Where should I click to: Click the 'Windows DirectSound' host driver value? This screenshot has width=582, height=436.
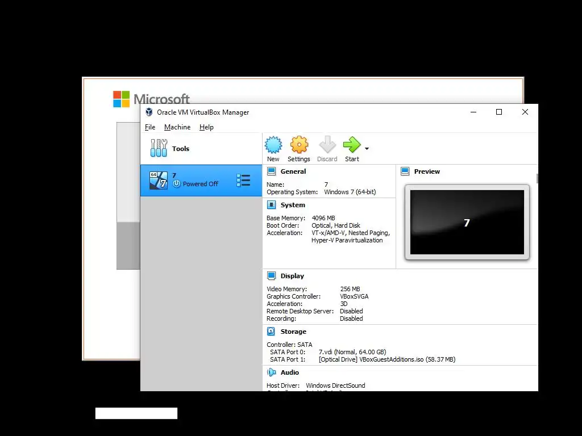[x=335, y=385]
